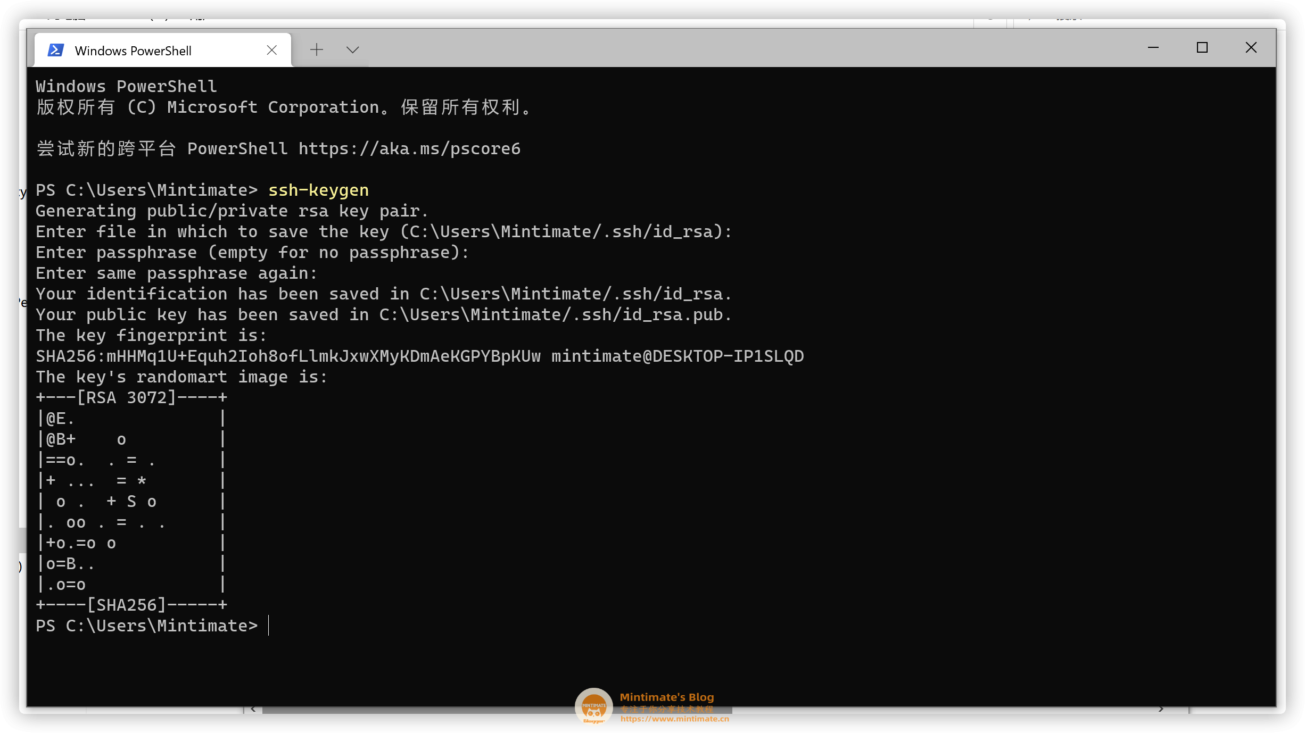Maximize the terminal window
This screenshot has height=733, width=1305.
point(1202,48)
